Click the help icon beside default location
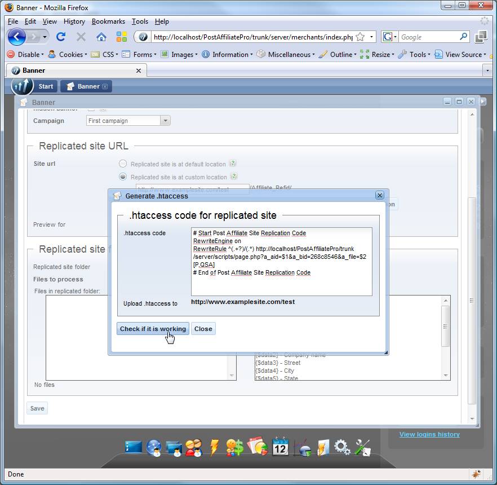497x485 pixels. (x=233, y=164)
